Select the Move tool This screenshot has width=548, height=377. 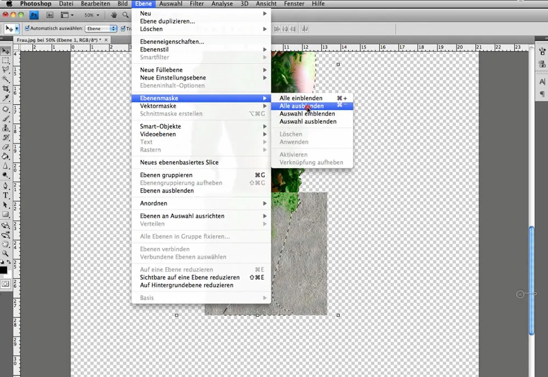6,51
